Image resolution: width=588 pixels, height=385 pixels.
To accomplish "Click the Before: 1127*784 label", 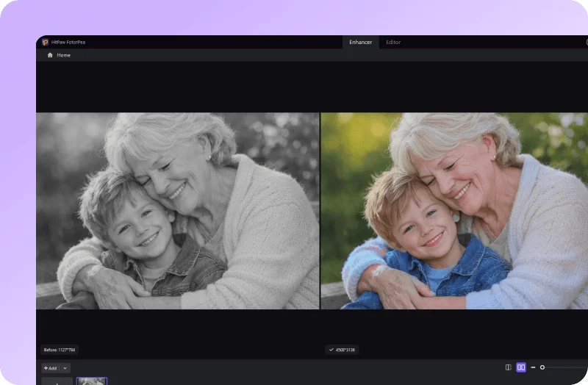I will [x=60, y=350].
